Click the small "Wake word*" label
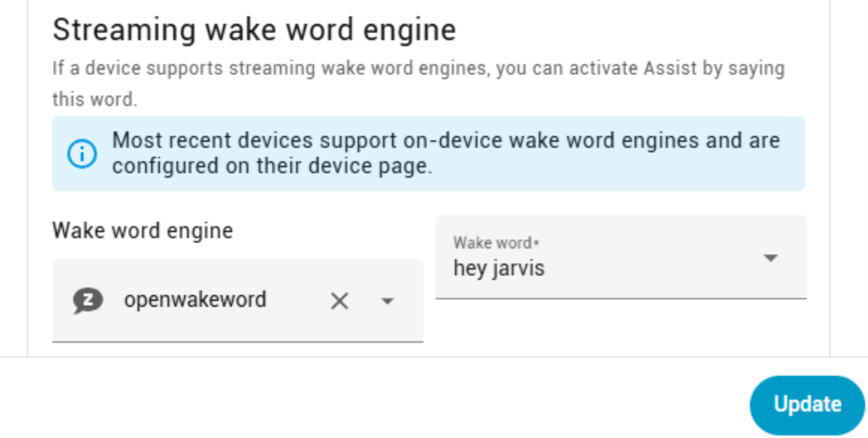Viewport: 868px width, 438px height. (x=496, y=243)
